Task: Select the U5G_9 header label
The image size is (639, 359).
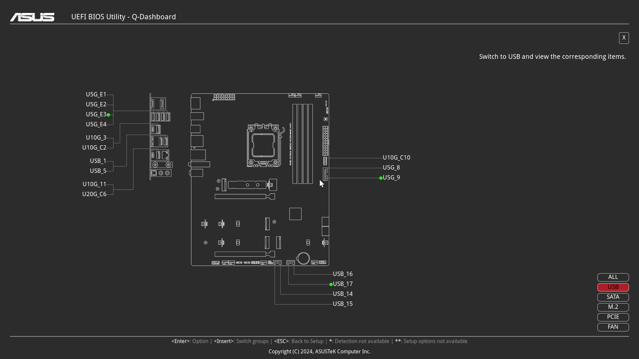Action: tap(391, 178)
